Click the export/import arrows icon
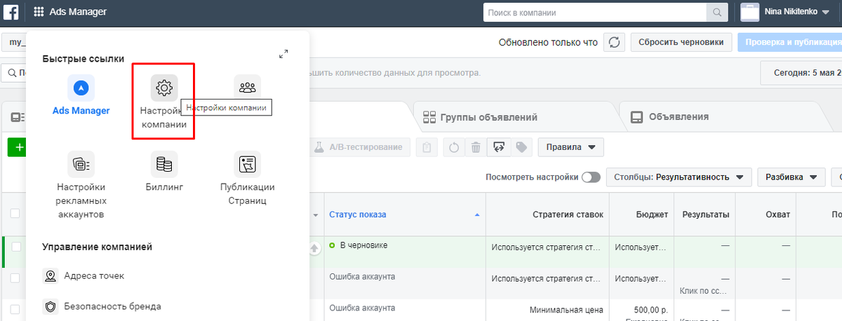 pyautogui.click(x=499, y=147)
